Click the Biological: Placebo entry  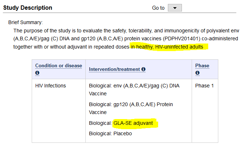110,133
